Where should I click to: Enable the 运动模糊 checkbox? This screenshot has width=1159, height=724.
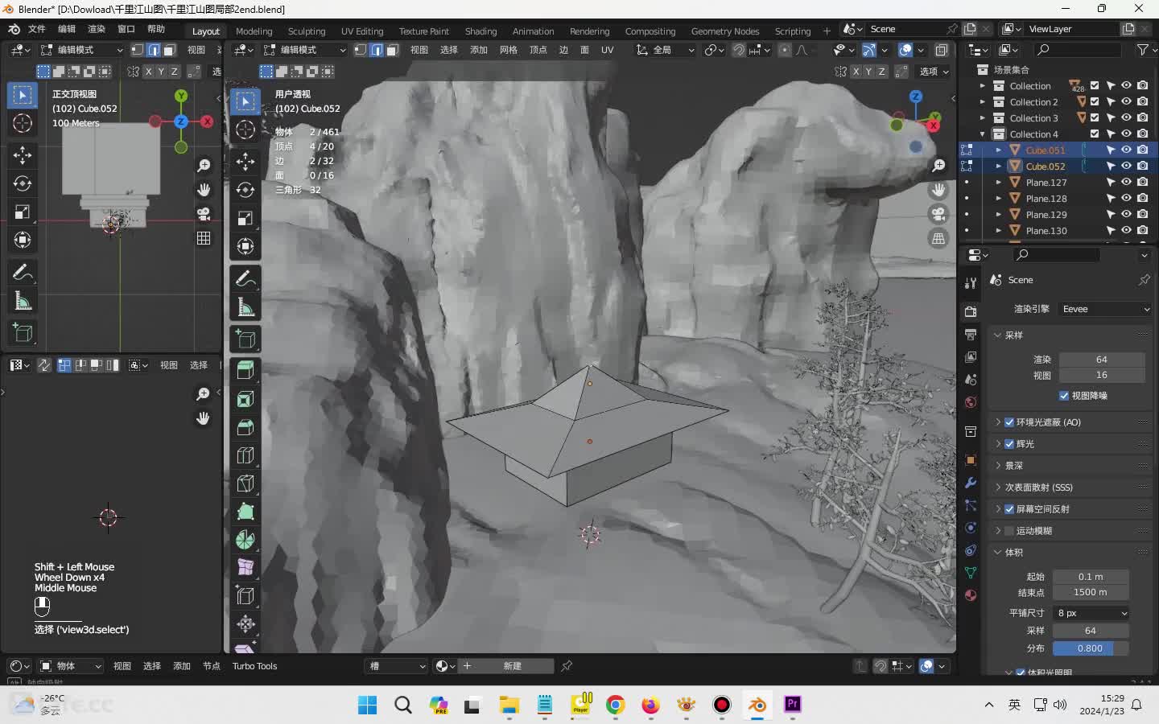click(1009, 531)
